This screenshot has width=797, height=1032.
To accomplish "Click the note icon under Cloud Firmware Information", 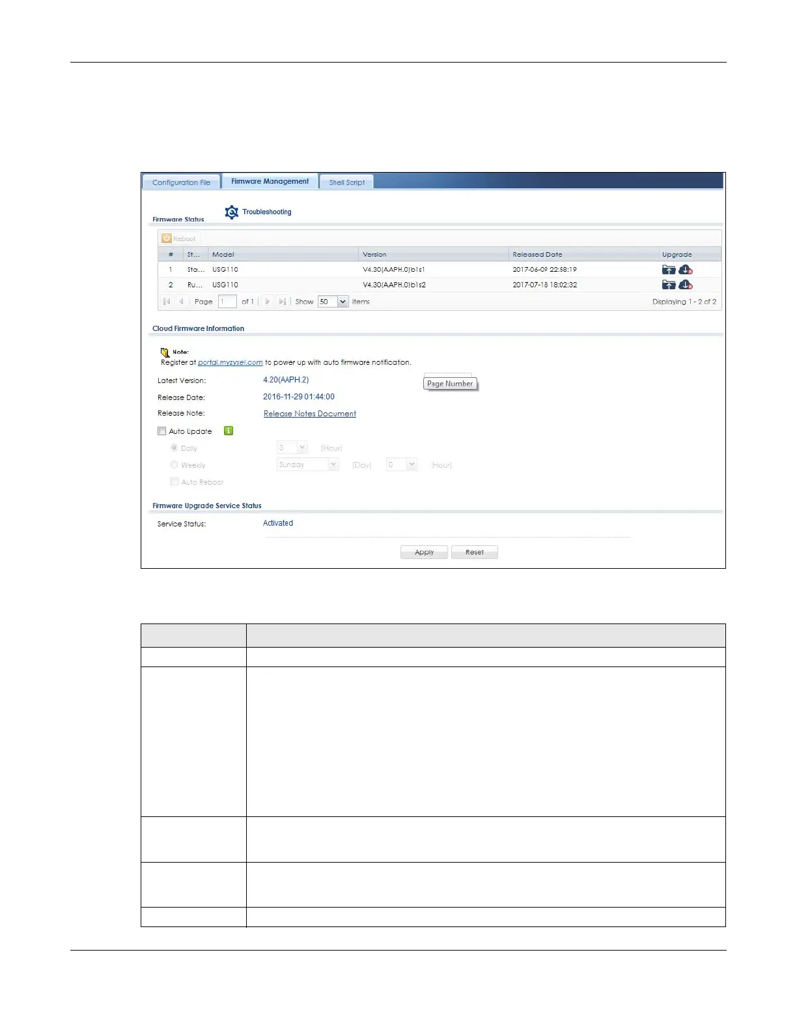I will [165, 352].
